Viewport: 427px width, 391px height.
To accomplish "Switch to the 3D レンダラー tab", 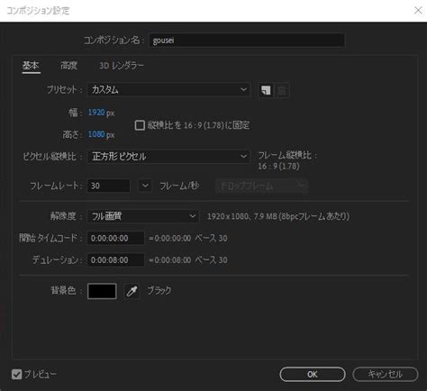I will [122, 66].
